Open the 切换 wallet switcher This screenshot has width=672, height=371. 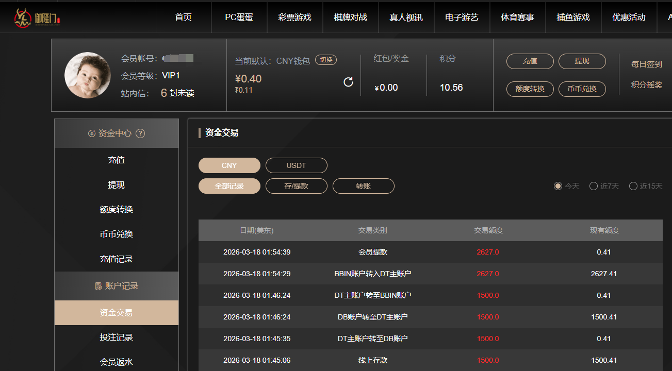coord(325,59)
